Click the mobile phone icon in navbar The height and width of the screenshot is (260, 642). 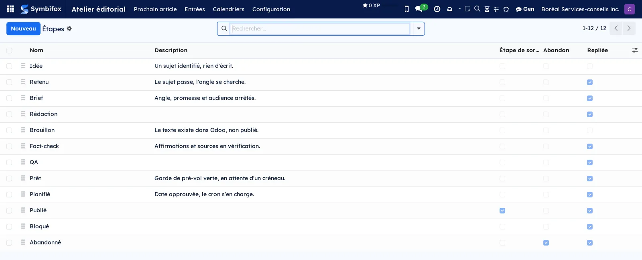point(406,9)
